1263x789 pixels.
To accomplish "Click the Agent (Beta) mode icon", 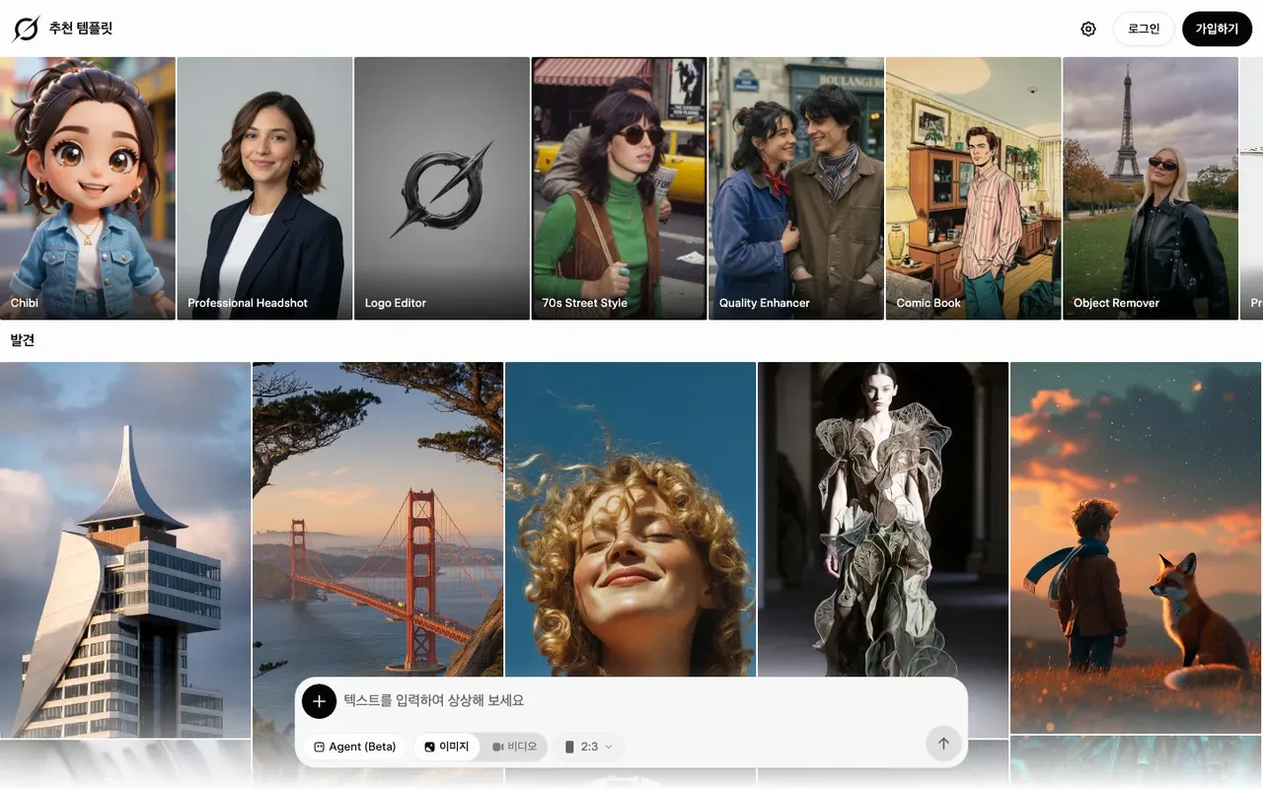I will point(319,747).
